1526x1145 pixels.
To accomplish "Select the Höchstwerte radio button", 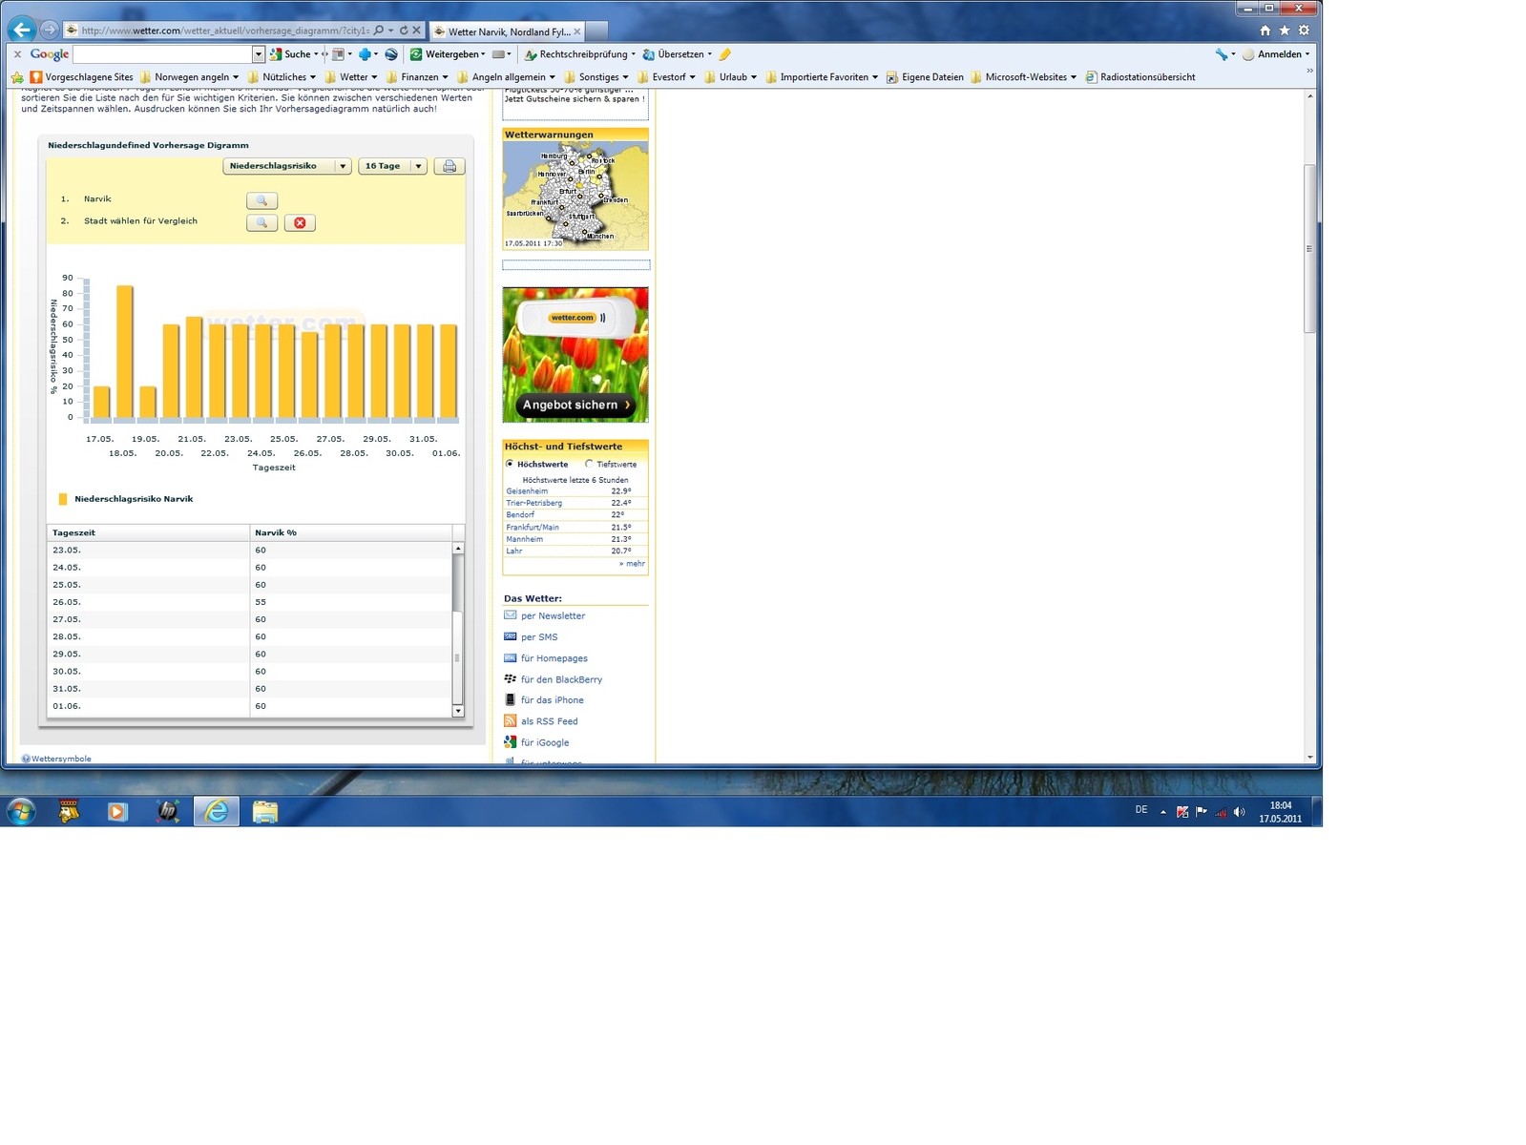I will coord(510,464).
